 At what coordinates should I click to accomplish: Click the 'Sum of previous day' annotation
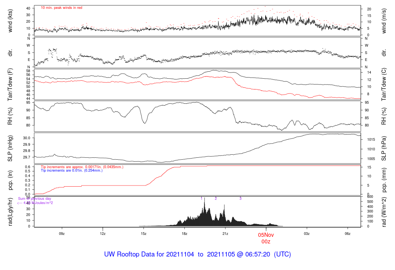pos(34,199)
